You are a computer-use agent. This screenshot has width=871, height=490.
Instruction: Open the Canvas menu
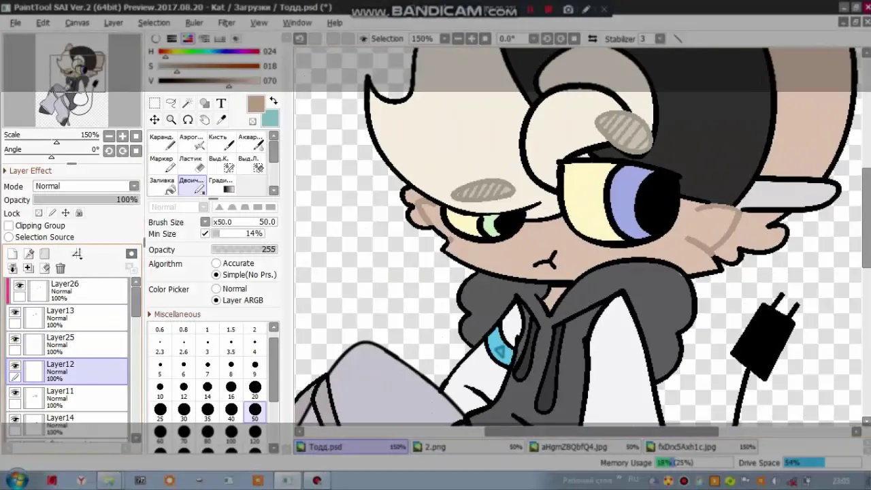point(77,22)
